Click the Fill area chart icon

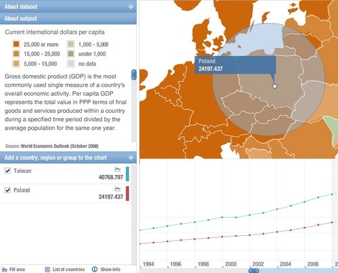[5, 269]
